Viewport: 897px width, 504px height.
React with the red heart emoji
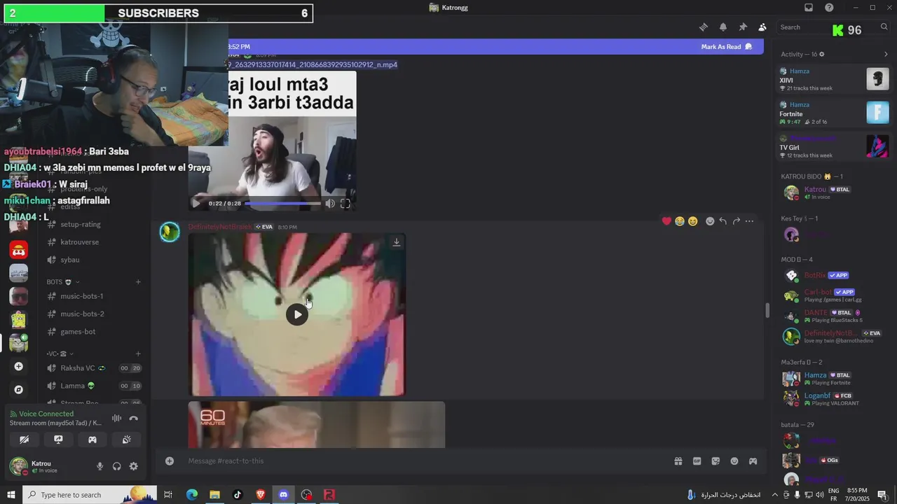(666, 221)
